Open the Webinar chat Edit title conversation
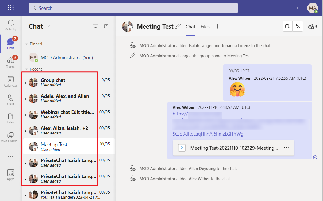Image resolution: width=323 pixels, height=201 pixels. (x=68, y=114)
